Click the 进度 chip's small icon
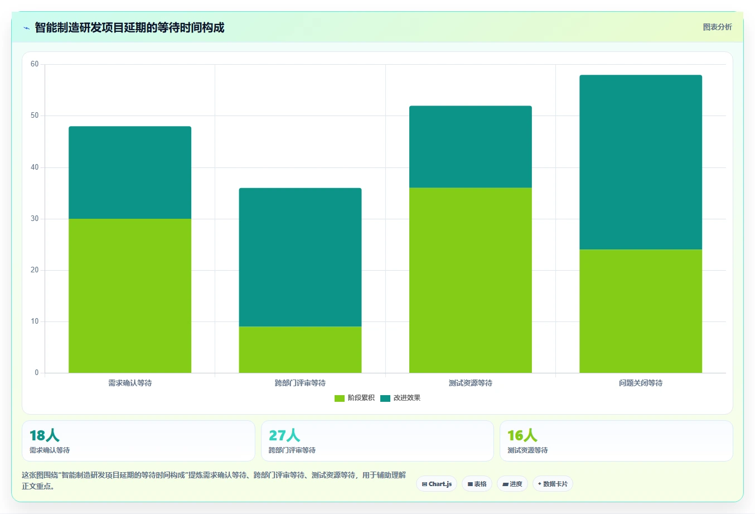The image size is (755, 514). pos(505,484)
